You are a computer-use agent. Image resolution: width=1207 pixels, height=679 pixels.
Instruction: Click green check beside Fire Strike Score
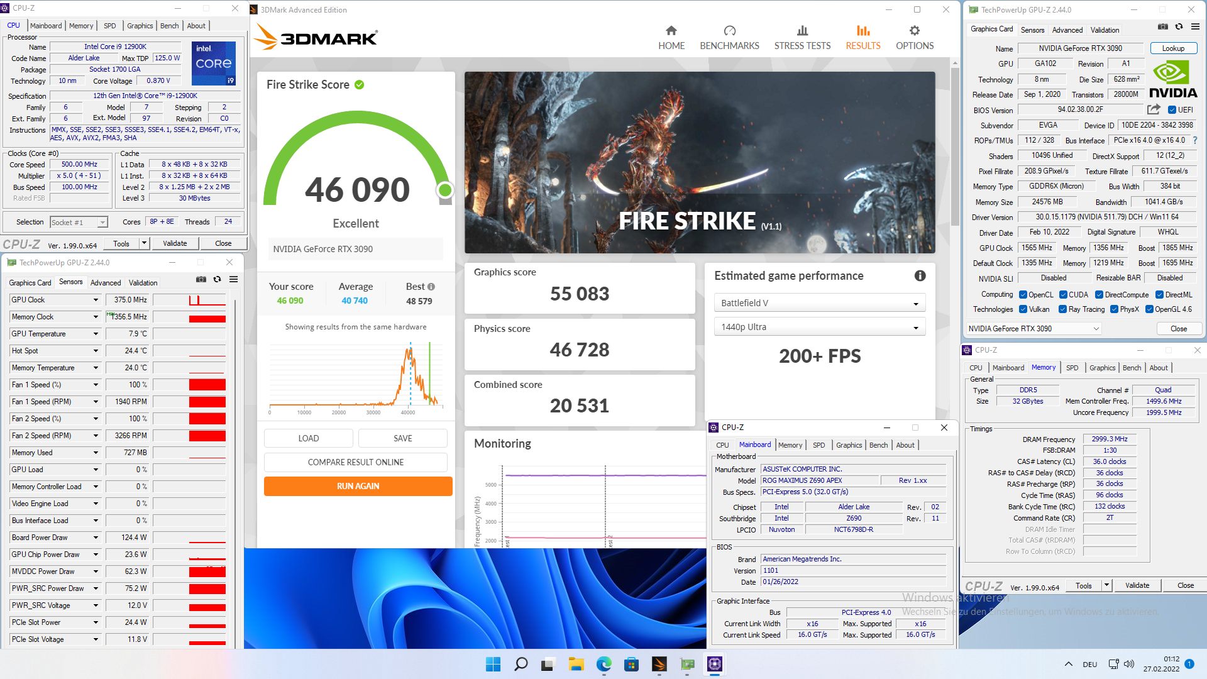click(360, 85)
